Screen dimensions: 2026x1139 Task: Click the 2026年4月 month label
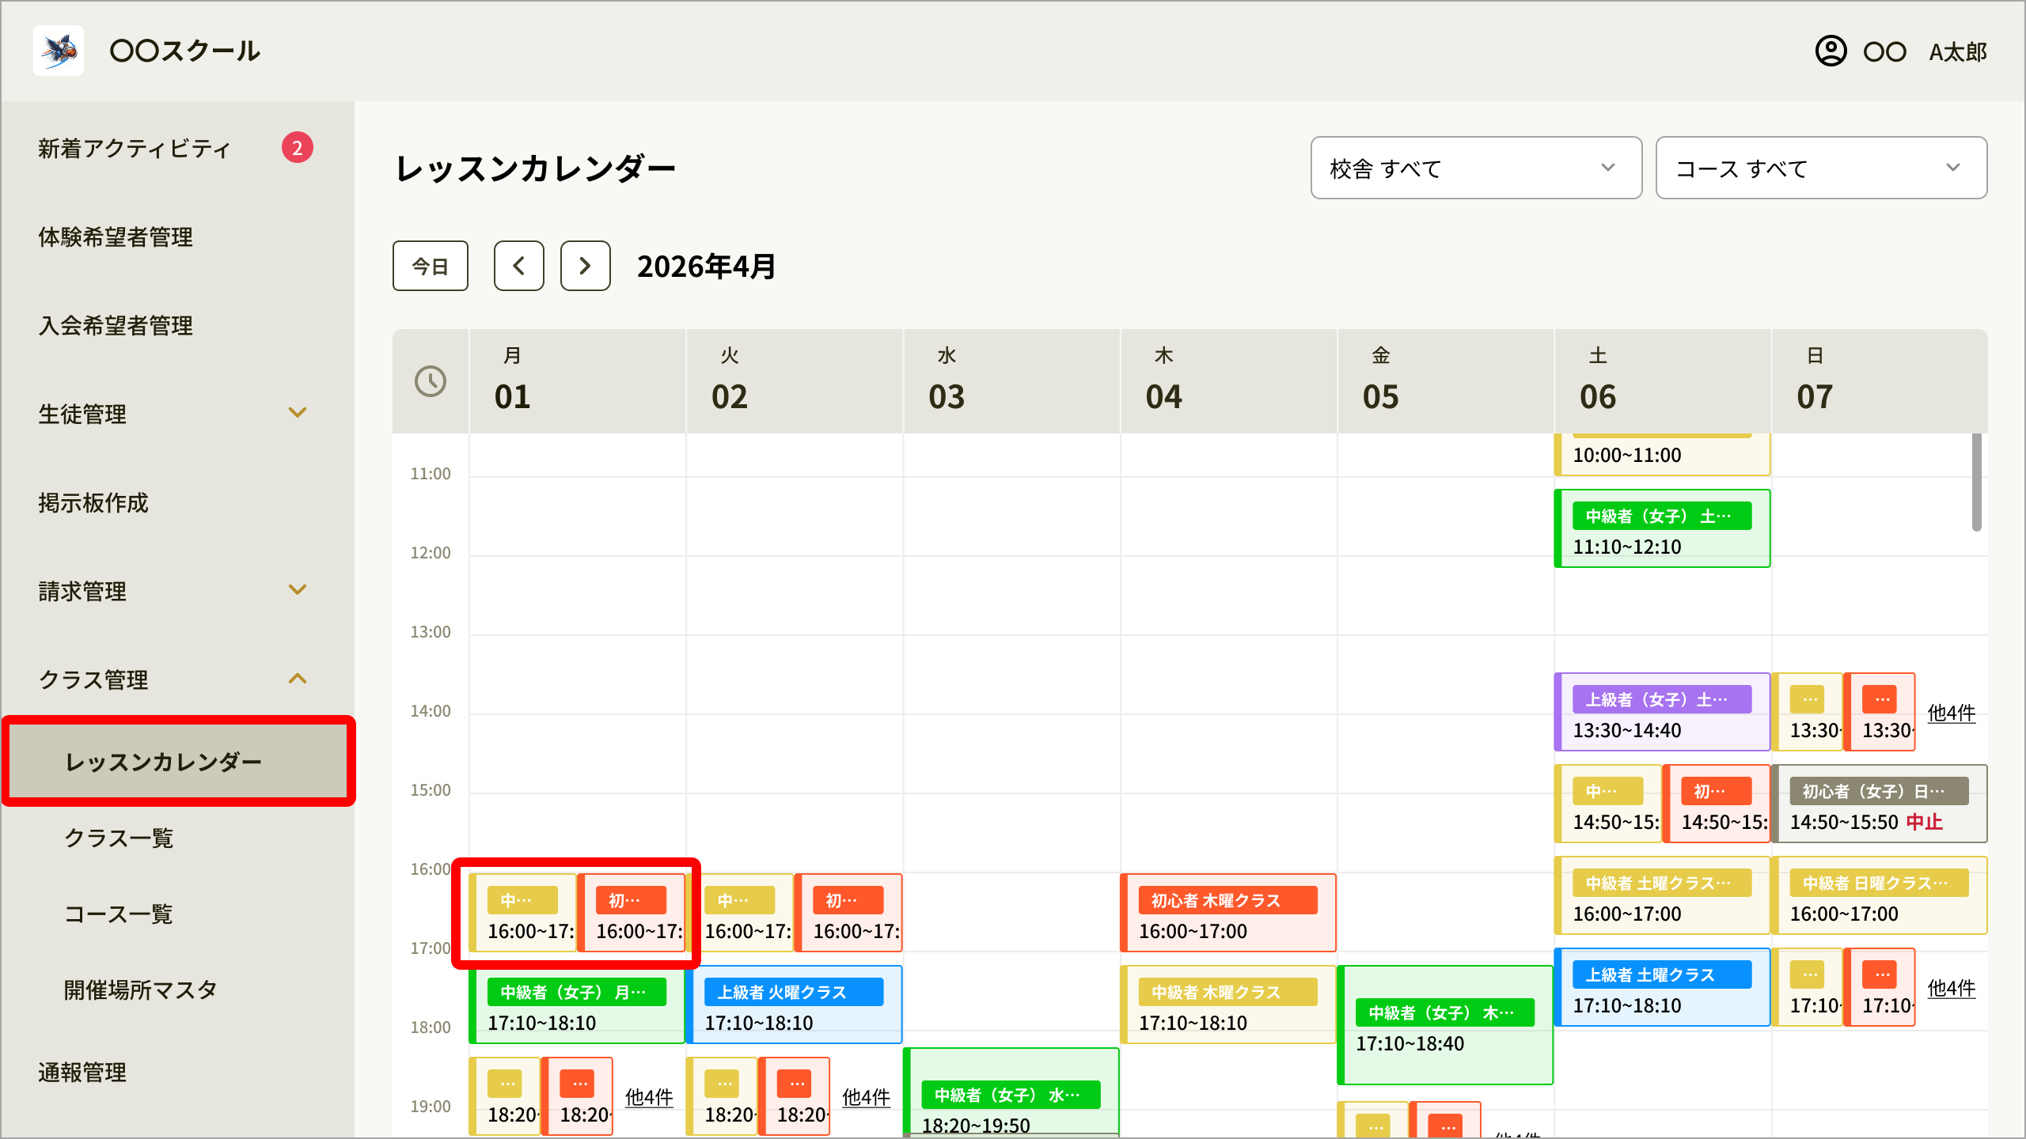(x=706, y=267)
